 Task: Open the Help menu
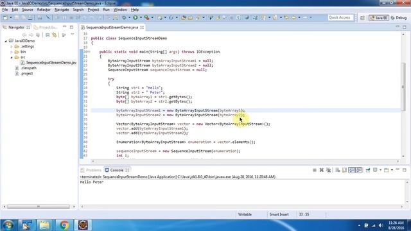(135, 10)
